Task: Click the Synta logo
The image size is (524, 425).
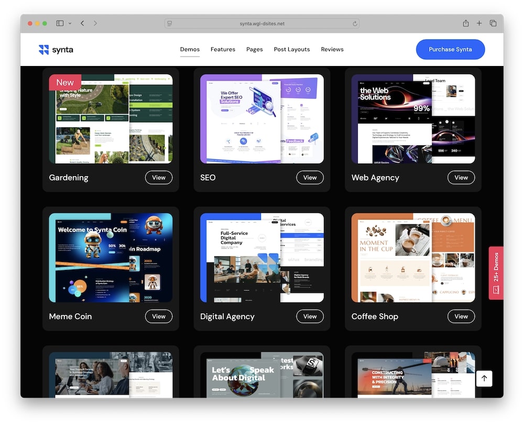Action: [x=56, y=50]
